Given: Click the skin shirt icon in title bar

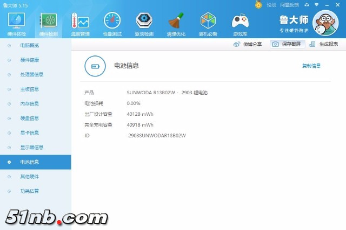Looking at the screenshot, I should tap(307, 5).
